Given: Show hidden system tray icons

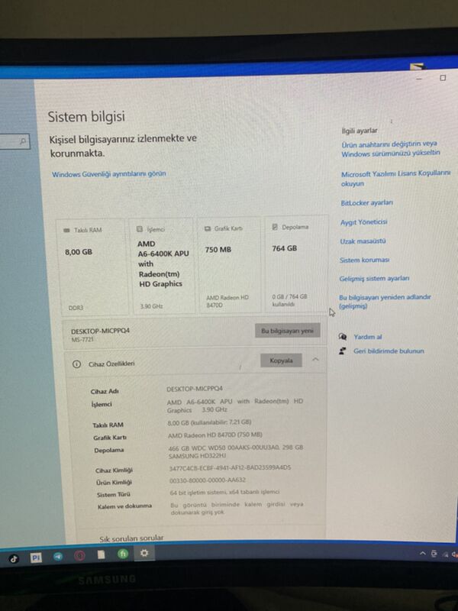Looking at the screenshot, I should click(423, 553).
